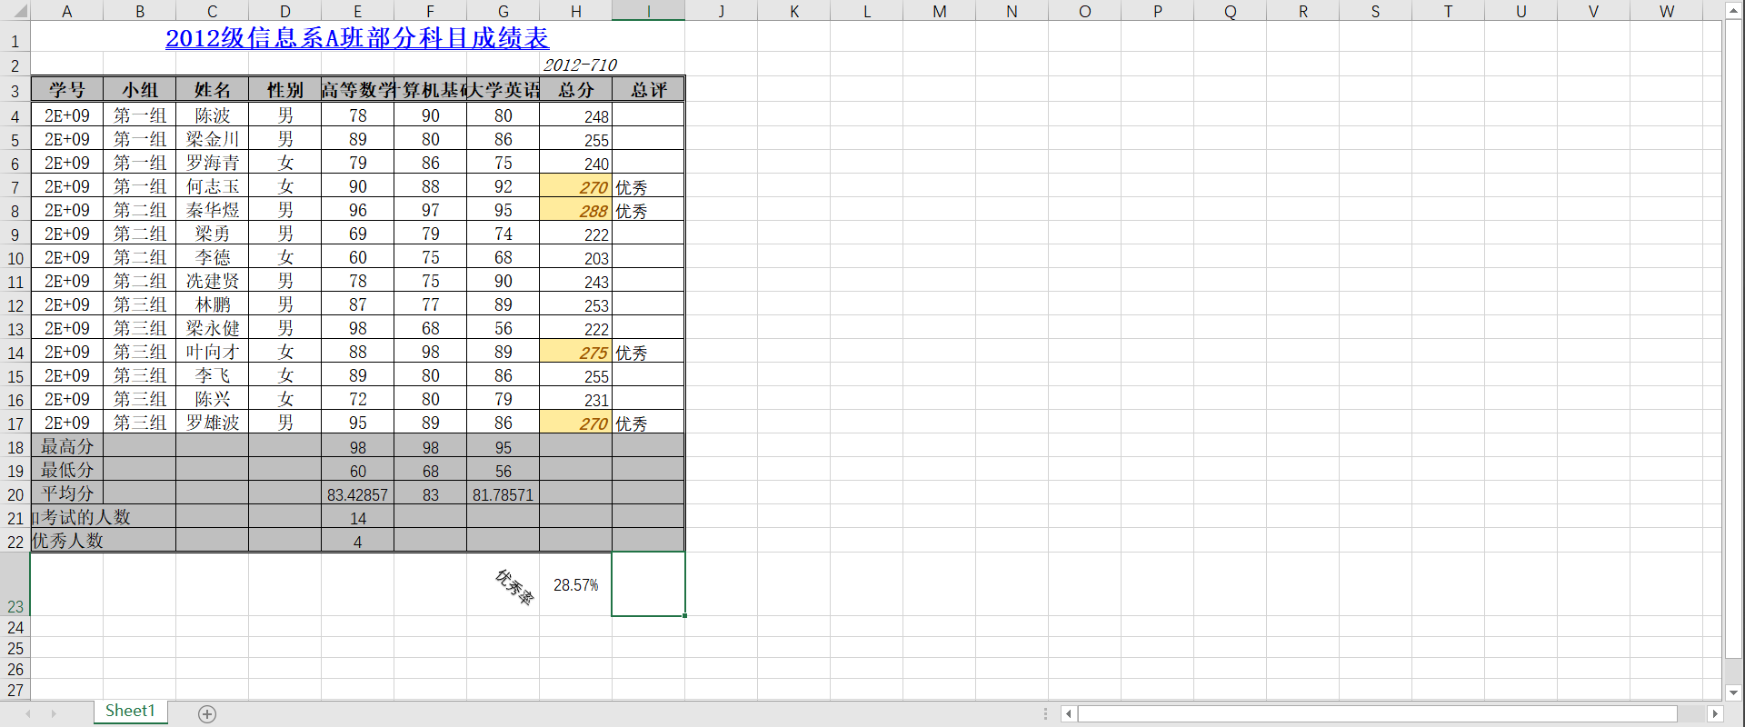Select the name cell 罗雄波
The image size is (1745, 727).
pyautogui.click(x=212, y=423)
